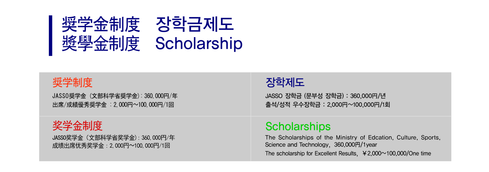Click the Science and Technology 360,000円/1year line
The width and height of the screenshot is (489, 172).
tap(321, 145)
